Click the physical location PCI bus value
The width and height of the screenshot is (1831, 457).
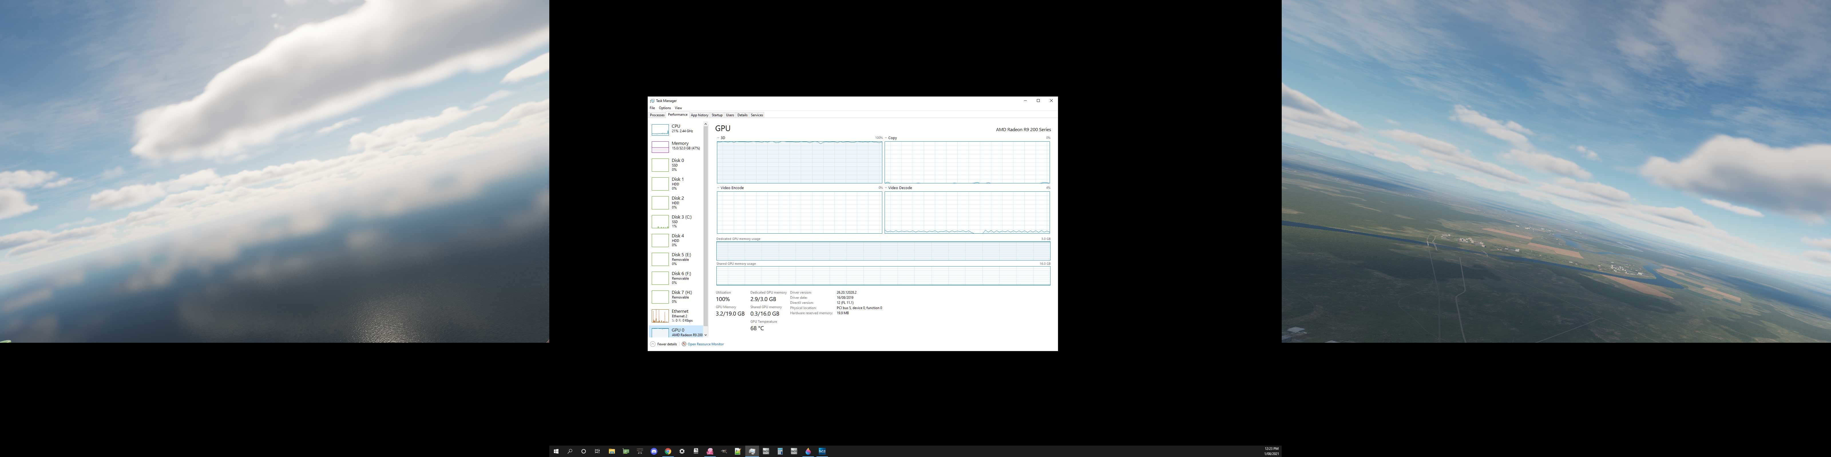point(859,308)
